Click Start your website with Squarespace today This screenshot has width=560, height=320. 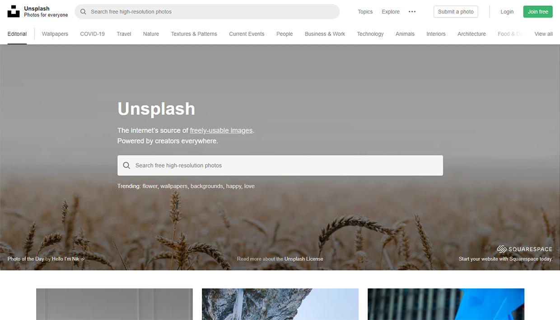point(505,259)
